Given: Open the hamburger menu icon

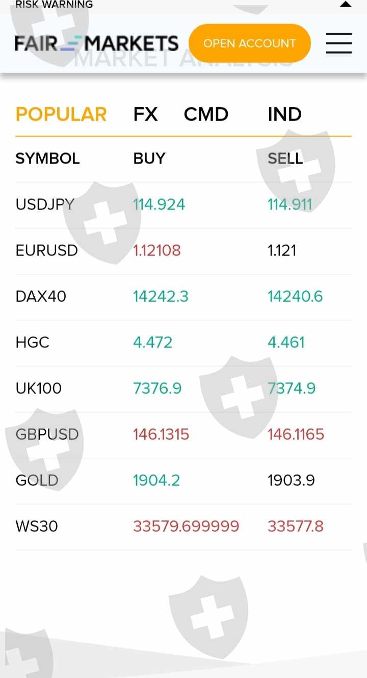Looking at the screenshot, I should pos(339,43).
